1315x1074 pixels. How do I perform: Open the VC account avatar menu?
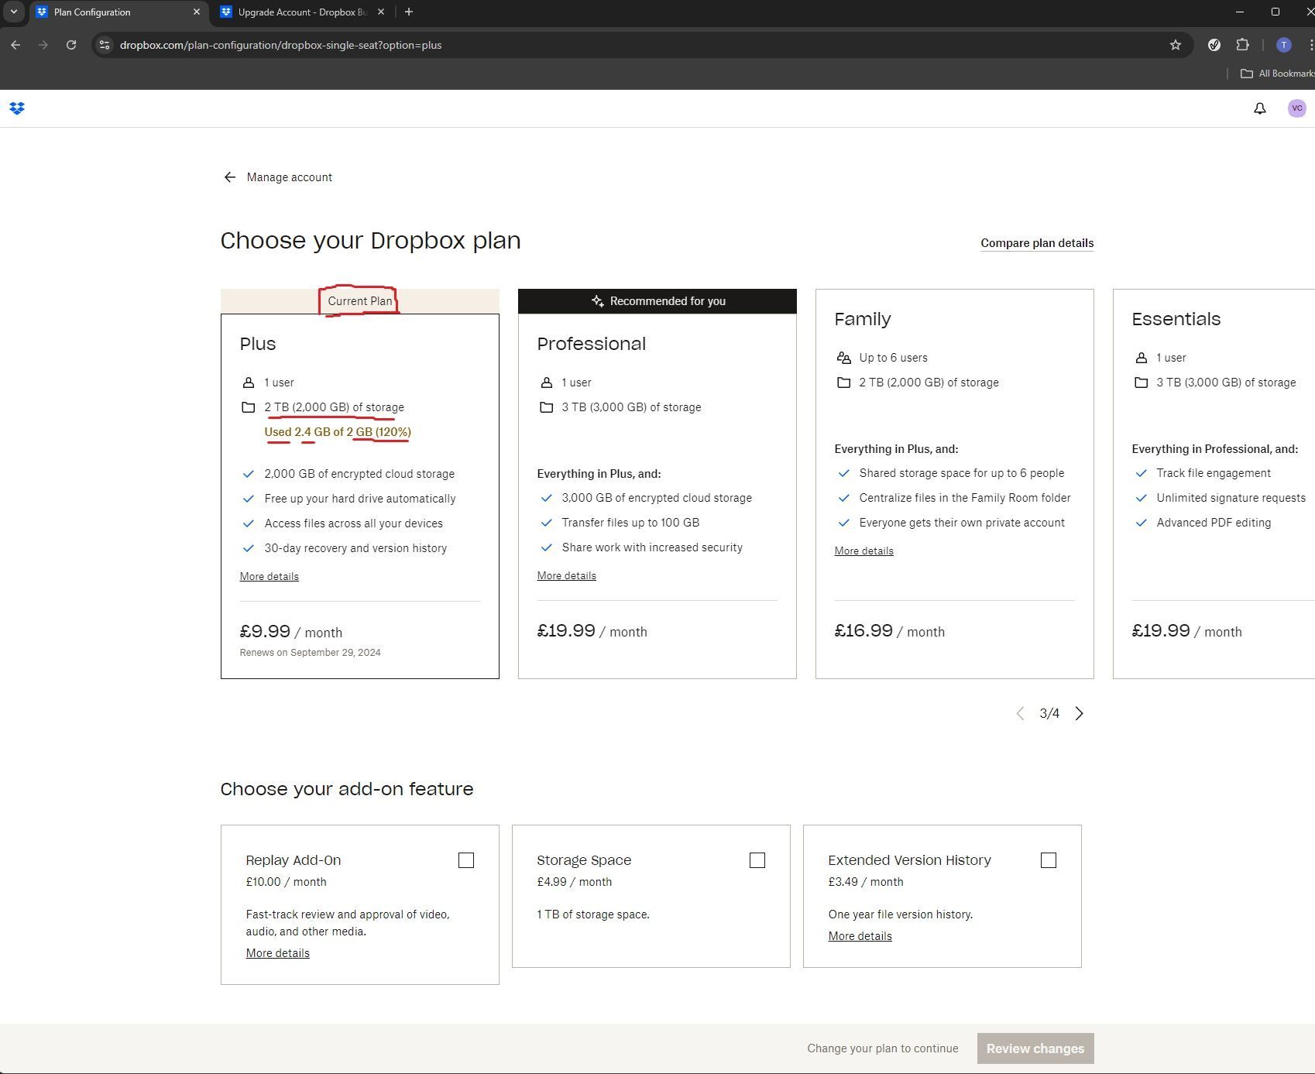pyautogui.click(x=1296, y=108)
